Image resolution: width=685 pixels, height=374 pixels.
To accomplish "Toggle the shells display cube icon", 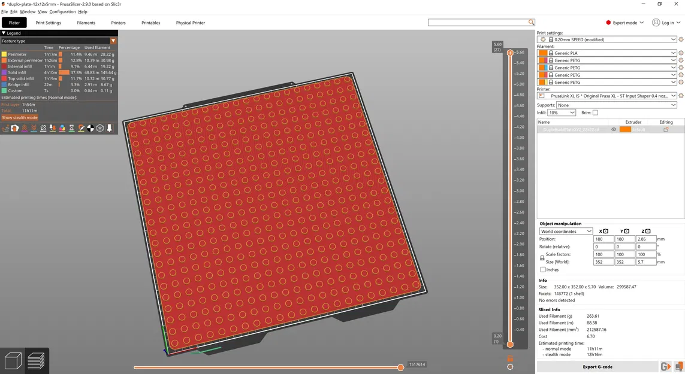I will point(99,127).
